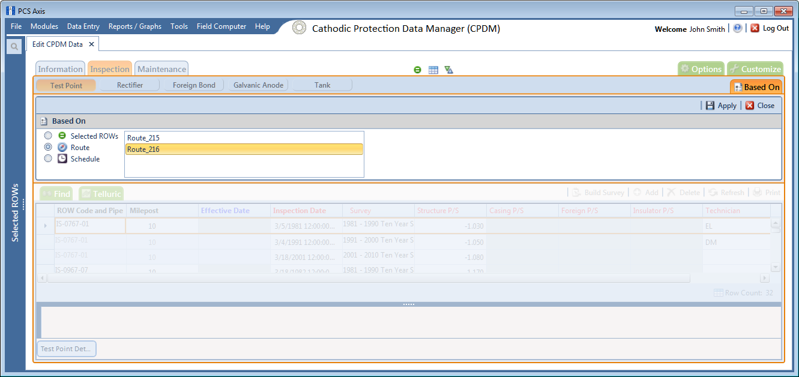Click the Find button
Viewport: 799px width, 377px height.
coord(56,194)
